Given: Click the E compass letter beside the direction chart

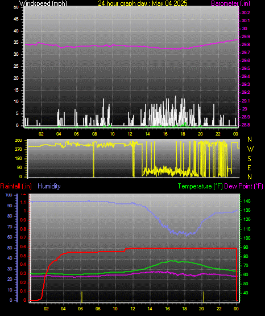Looking at the screenshot, I should tap(249, 167).
